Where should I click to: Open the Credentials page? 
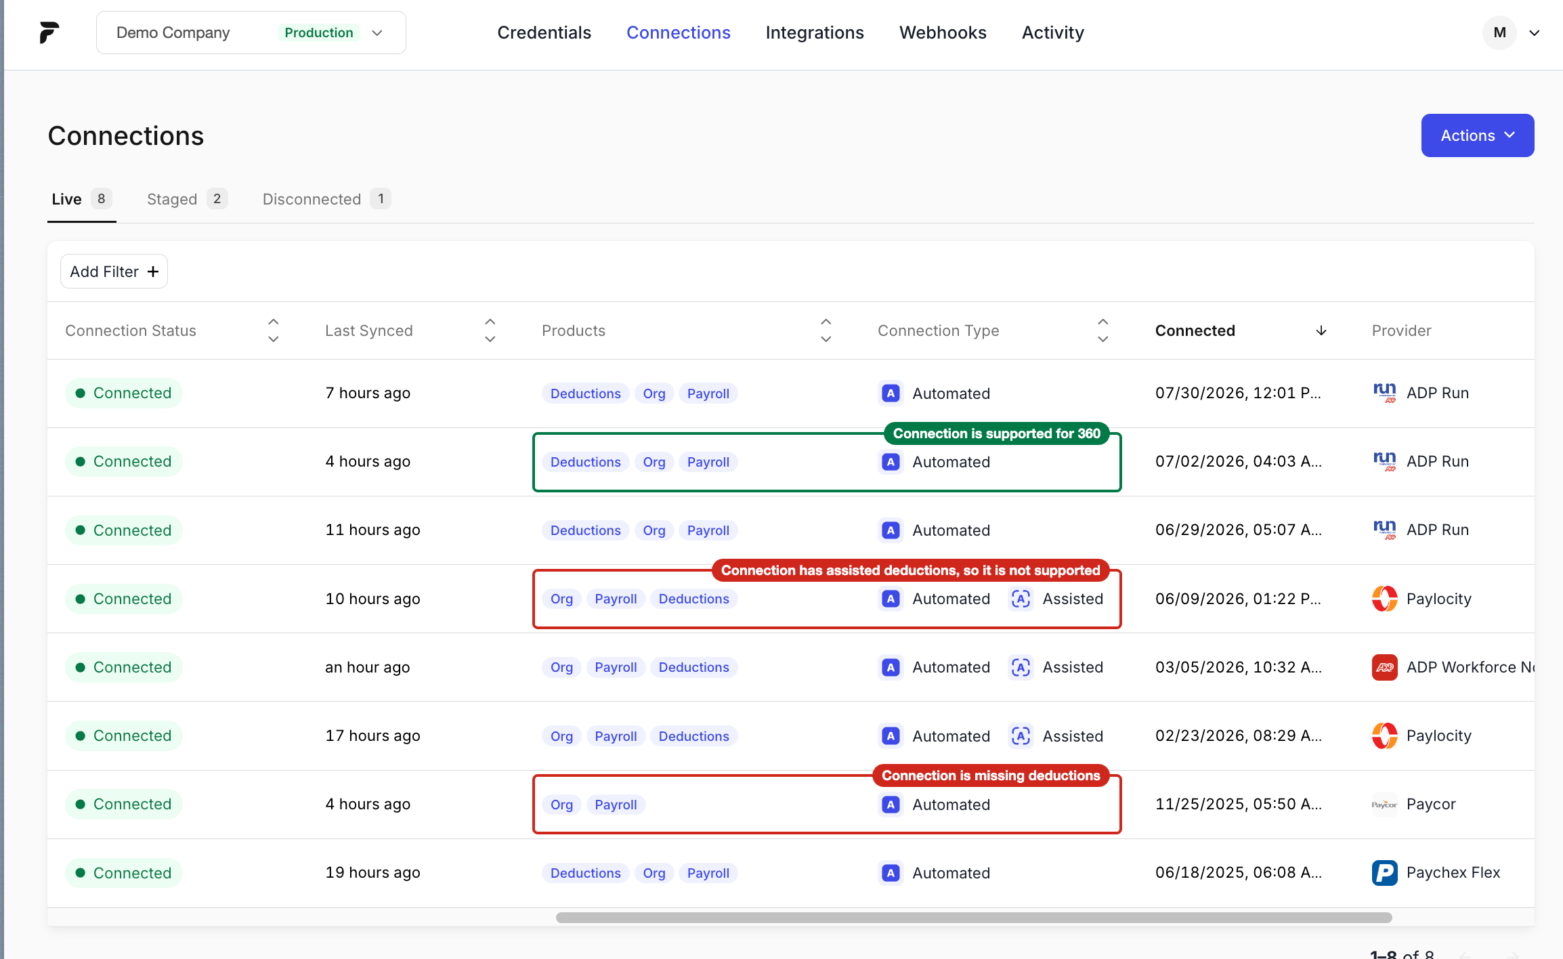tap(544, 33)
